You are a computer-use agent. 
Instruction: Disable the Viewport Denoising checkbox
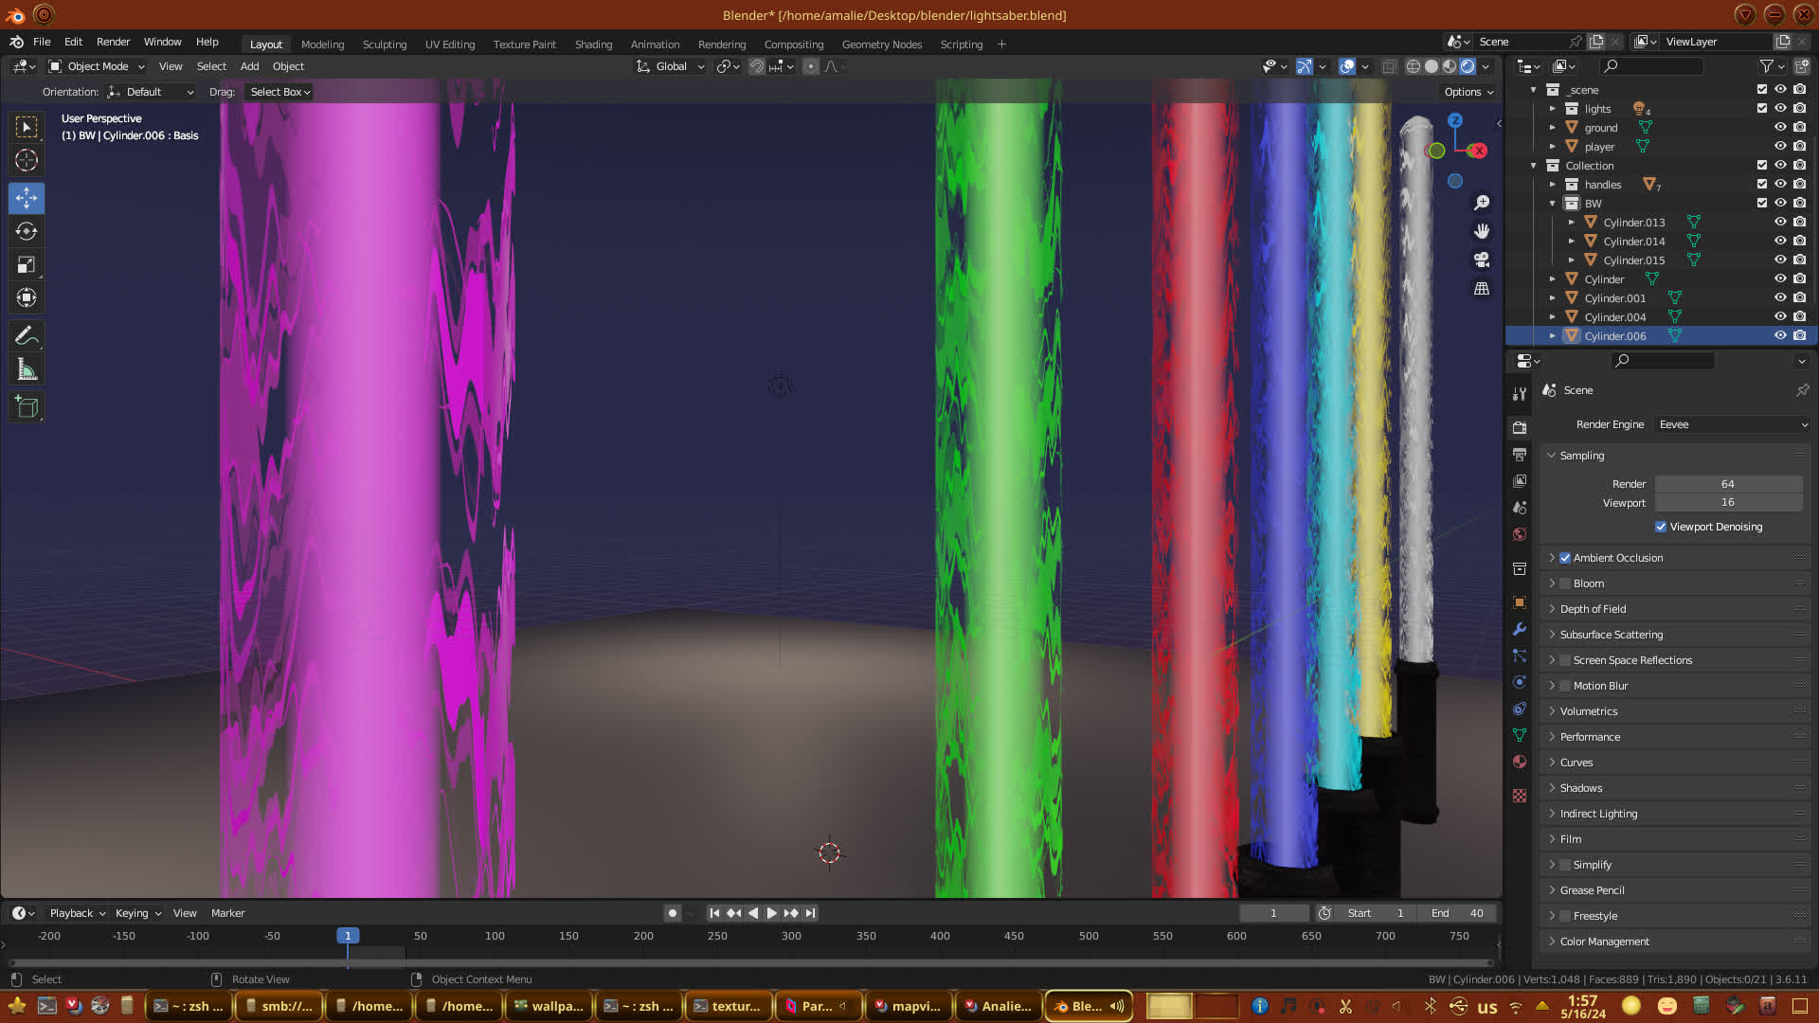1661,527
